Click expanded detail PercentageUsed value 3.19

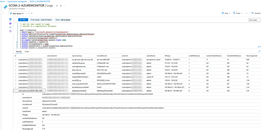(x=43, y=129)
